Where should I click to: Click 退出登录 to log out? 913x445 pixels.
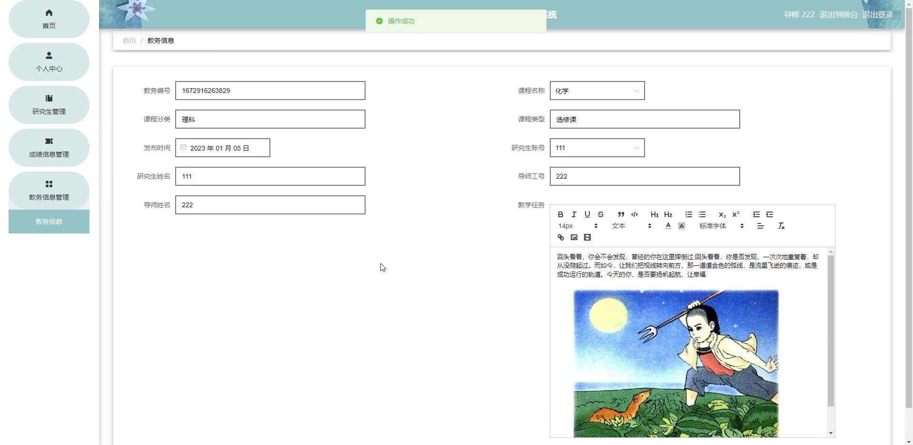(878, 15)
